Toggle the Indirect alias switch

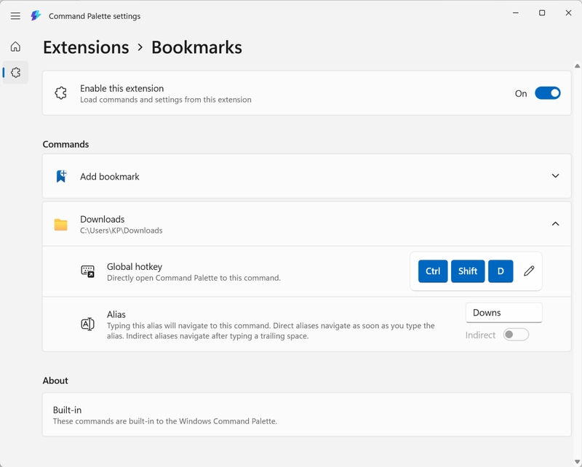(x=516, y=335)
